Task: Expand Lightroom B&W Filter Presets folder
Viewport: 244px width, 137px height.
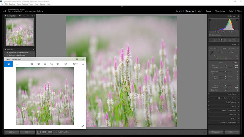Action: point(8,53)
